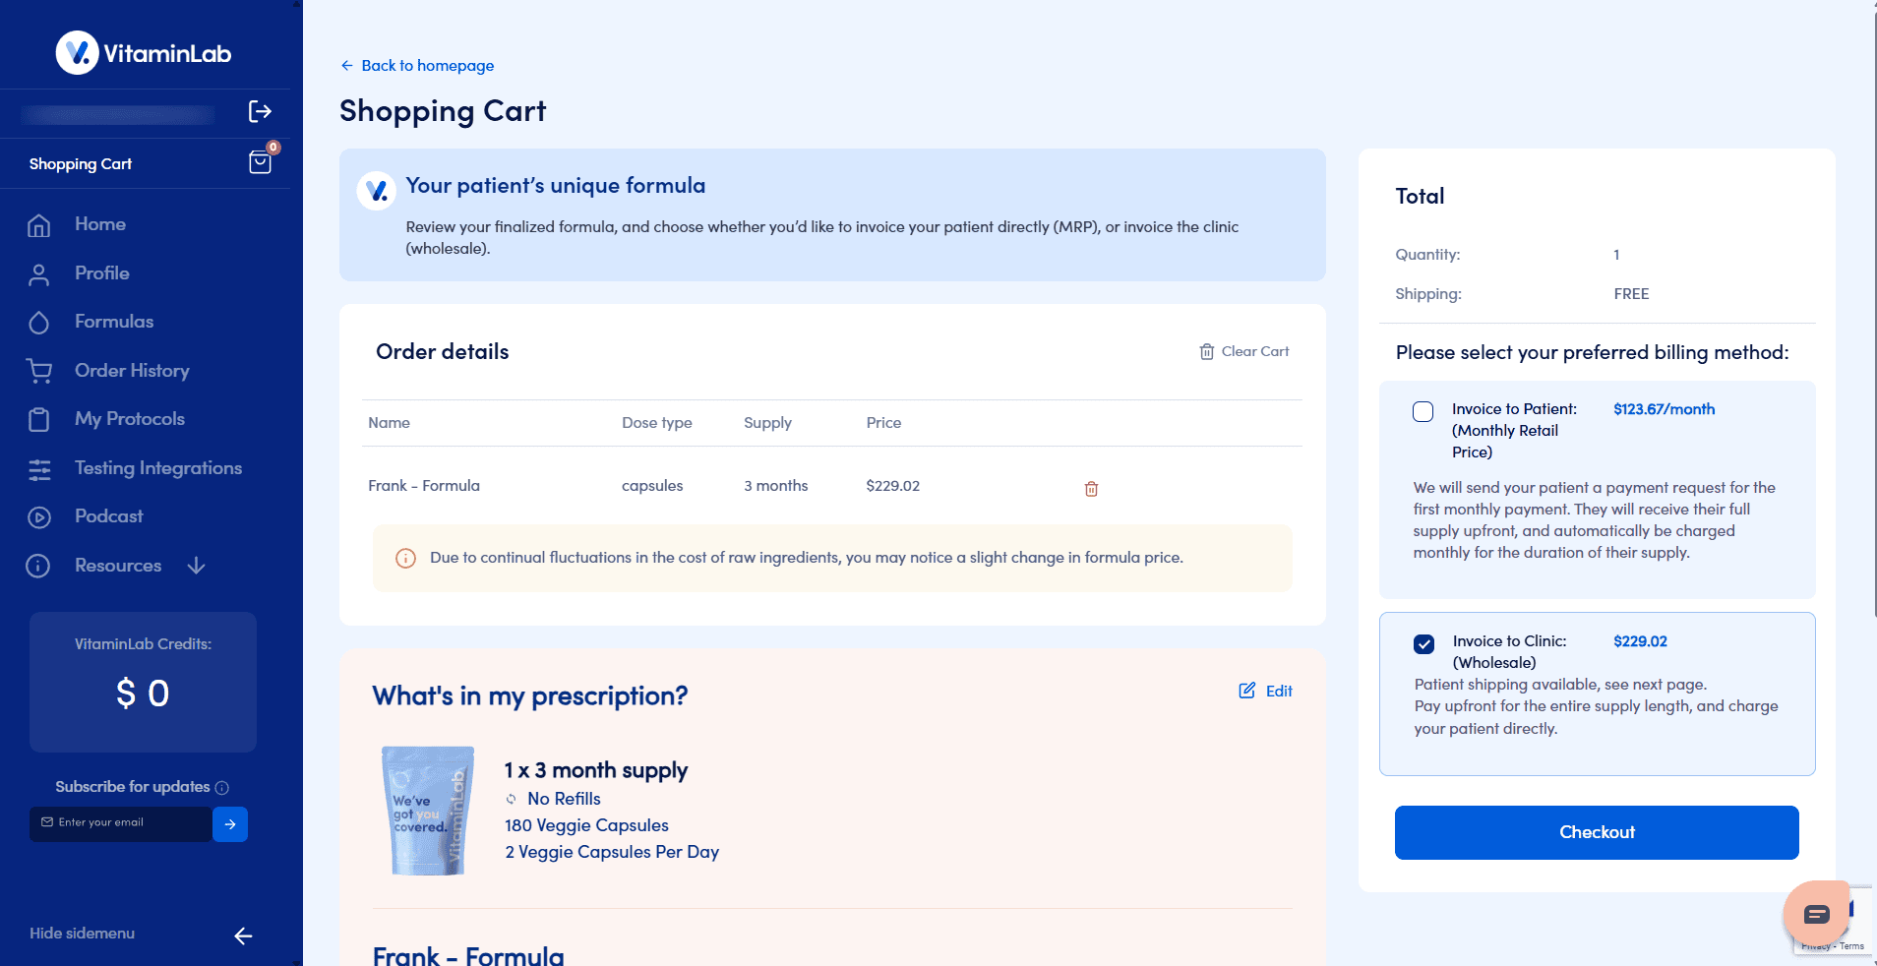Open Formulas from the sidebar
The image size is (1877, 966).
click(39, 322)
